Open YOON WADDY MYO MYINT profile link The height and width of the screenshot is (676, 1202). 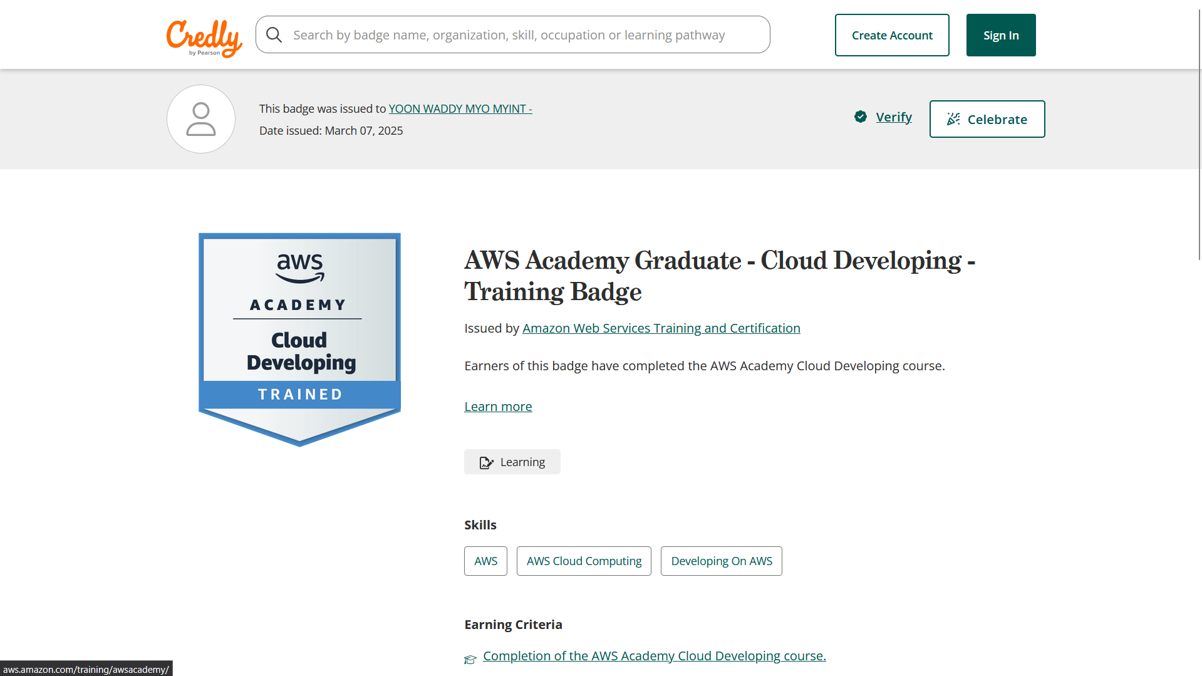(460, 108)
